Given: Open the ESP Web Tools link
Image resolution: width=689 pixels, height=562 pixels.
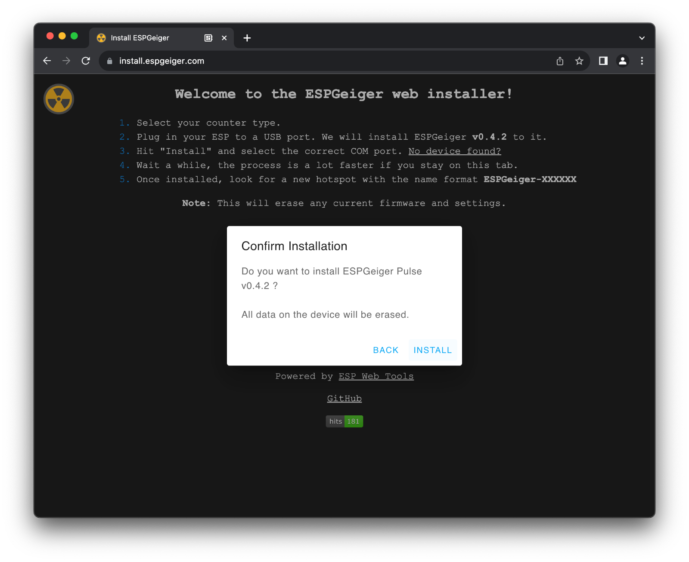Looking at the screenshot, I should pyautogui.click(x=376, y=376).
